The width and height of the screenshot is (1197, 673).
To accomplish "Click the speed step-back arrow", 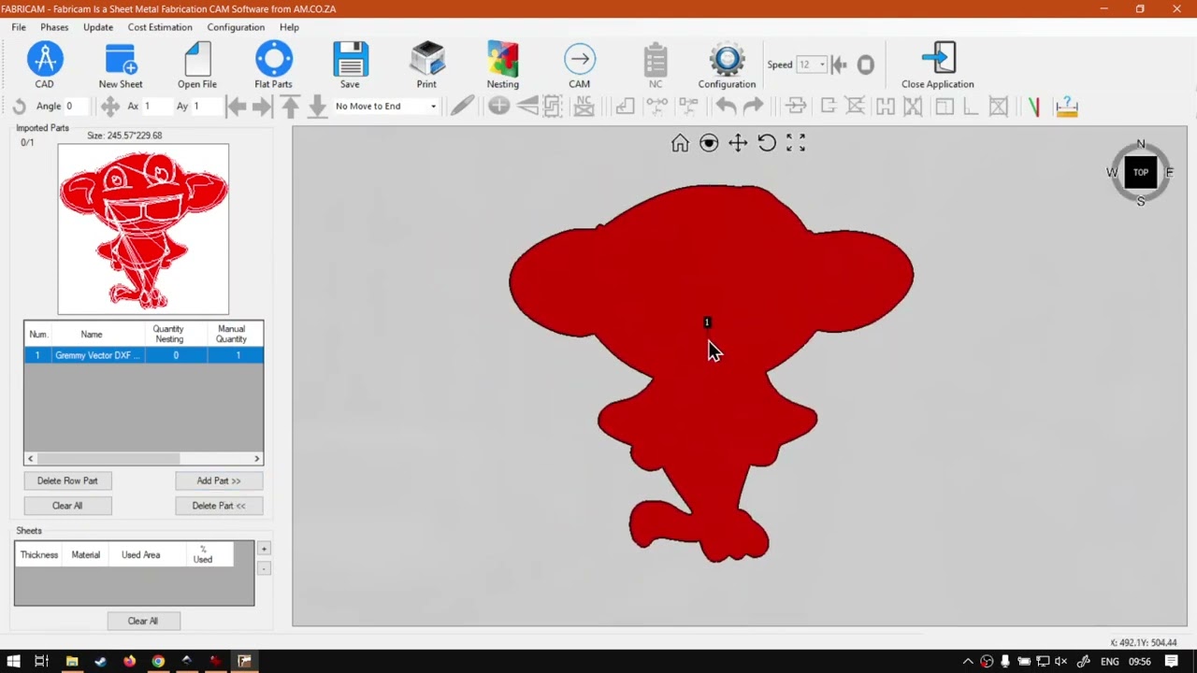I will click(839, 64).
